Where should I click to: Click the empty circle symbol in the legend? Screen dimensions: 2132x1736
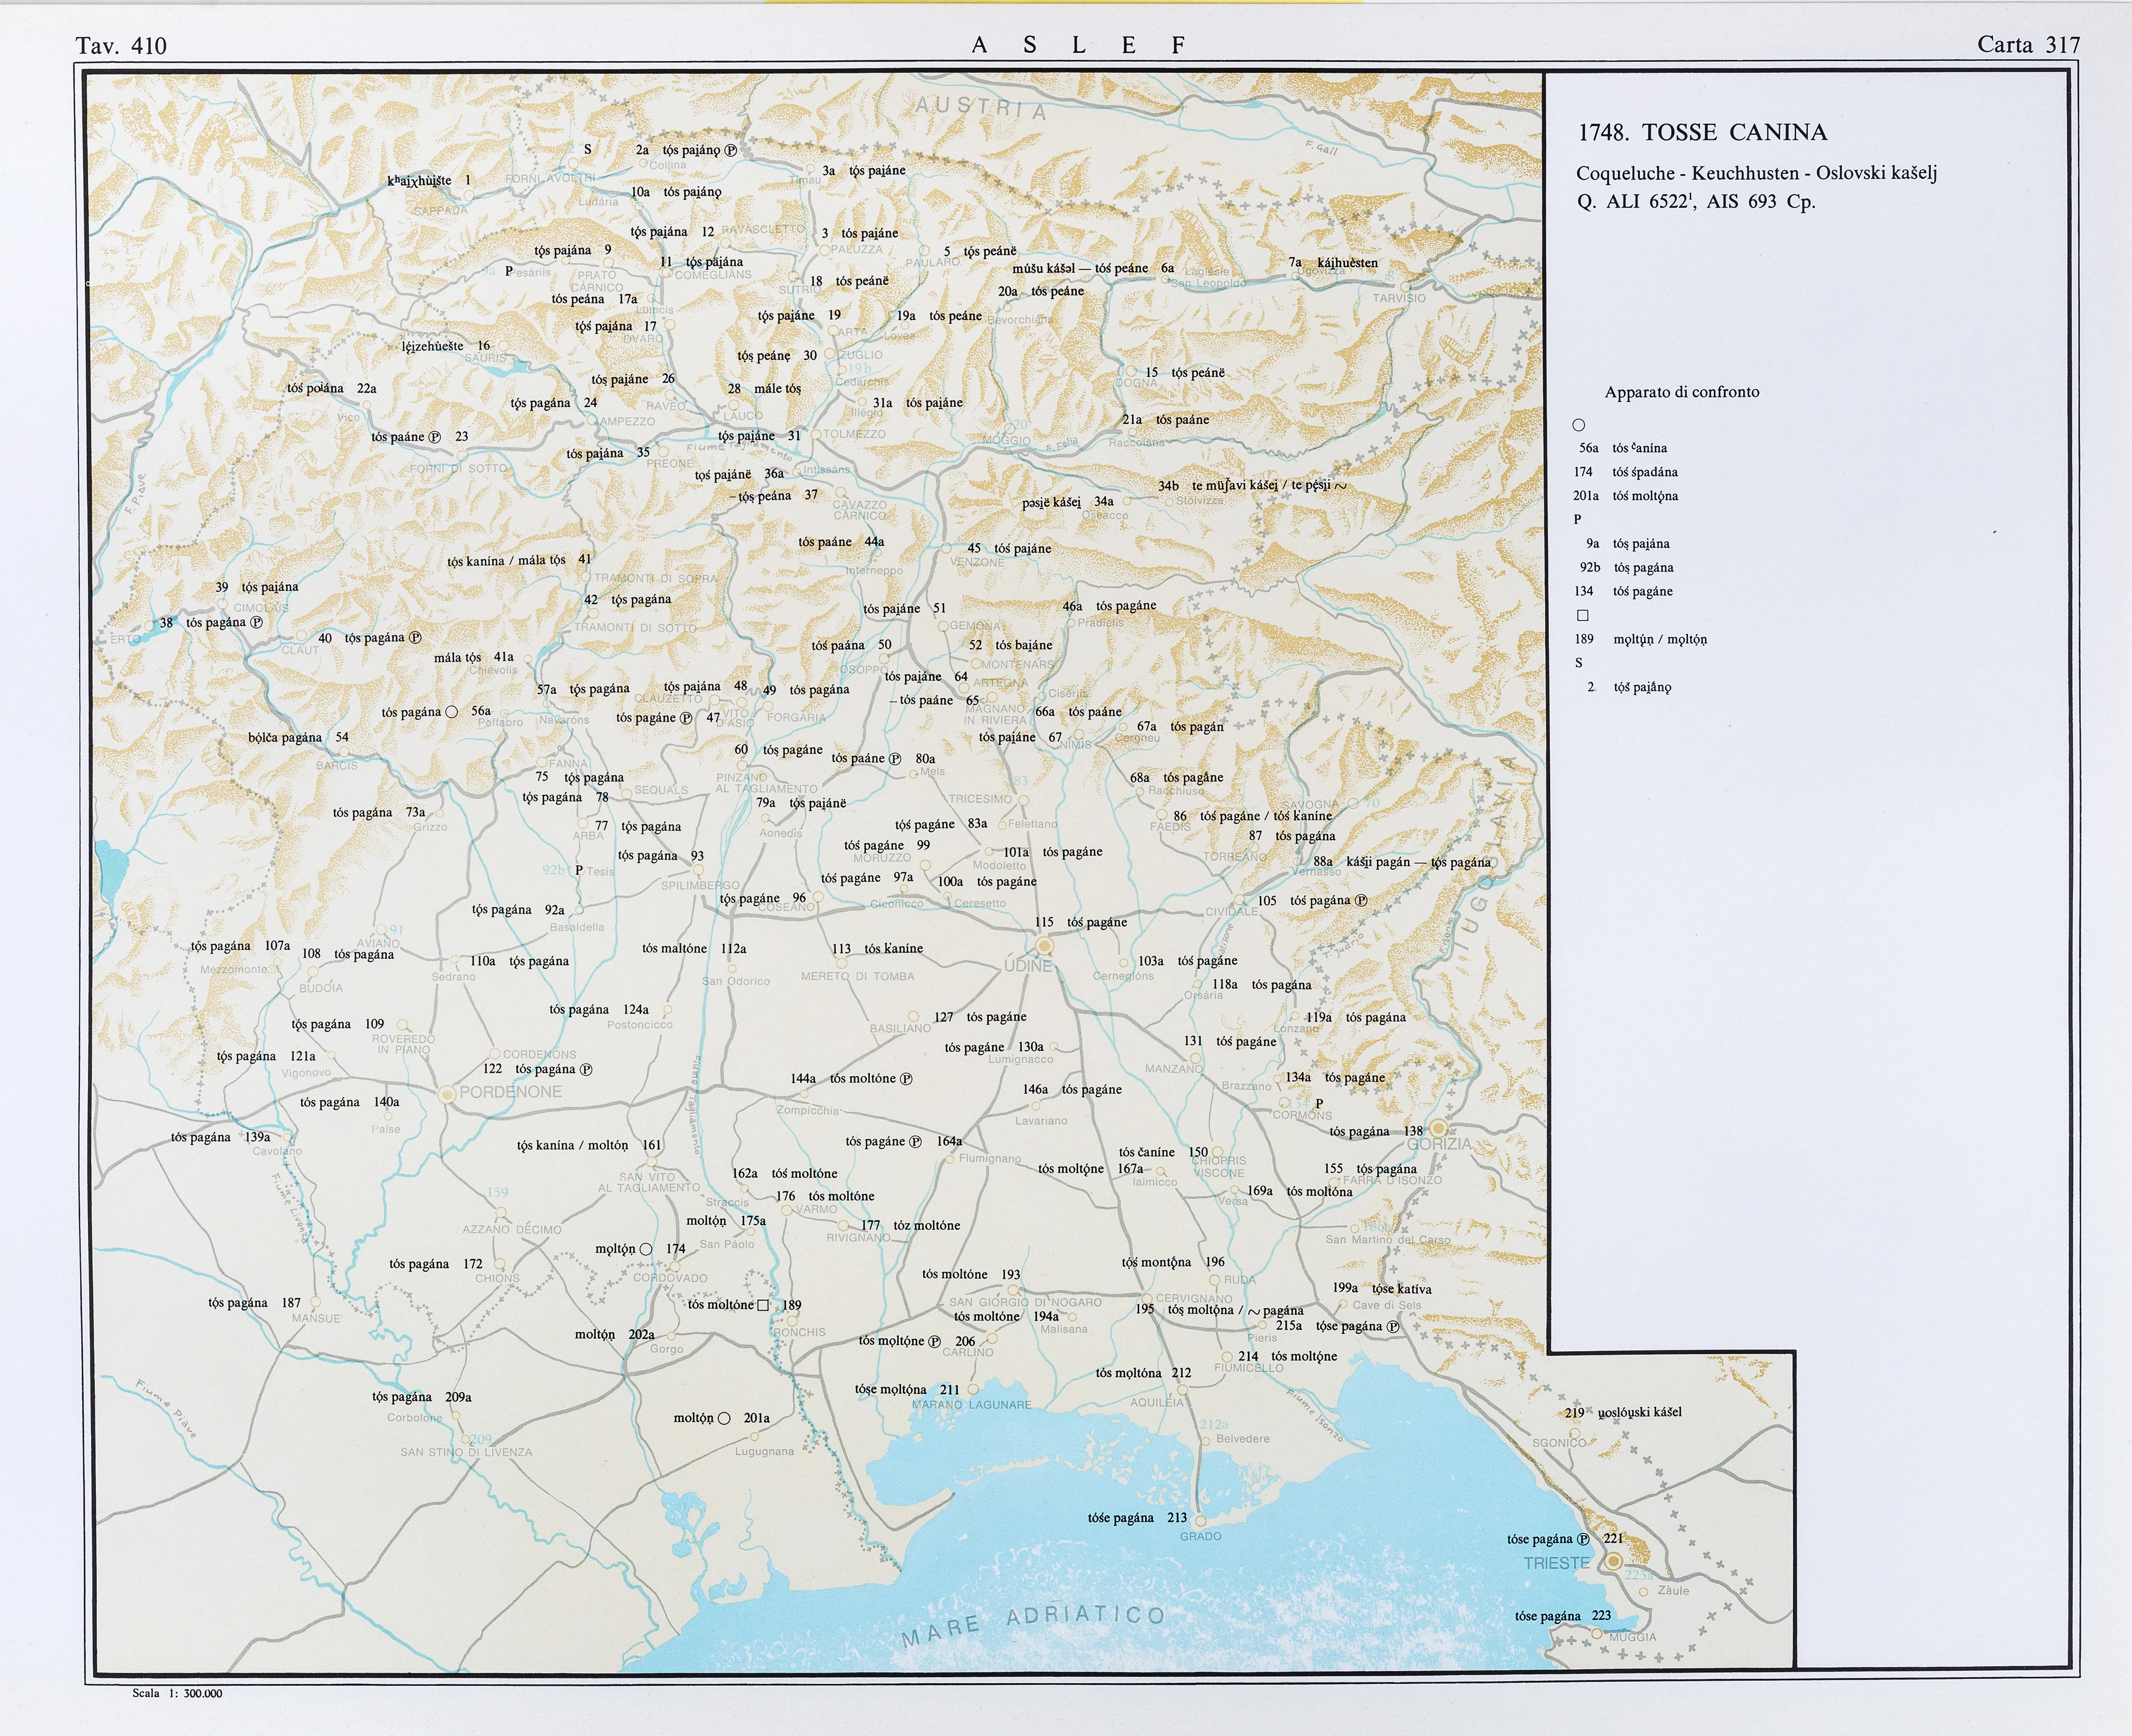point(1579,425)
